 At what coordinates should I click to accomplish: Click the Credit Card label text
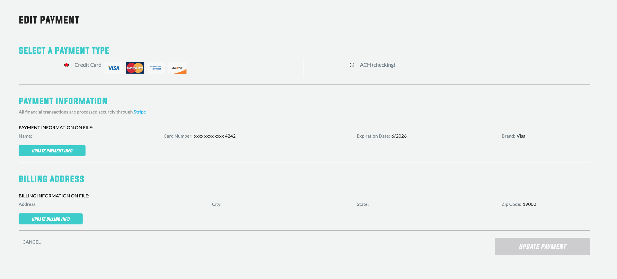click(x=88, y=65)
